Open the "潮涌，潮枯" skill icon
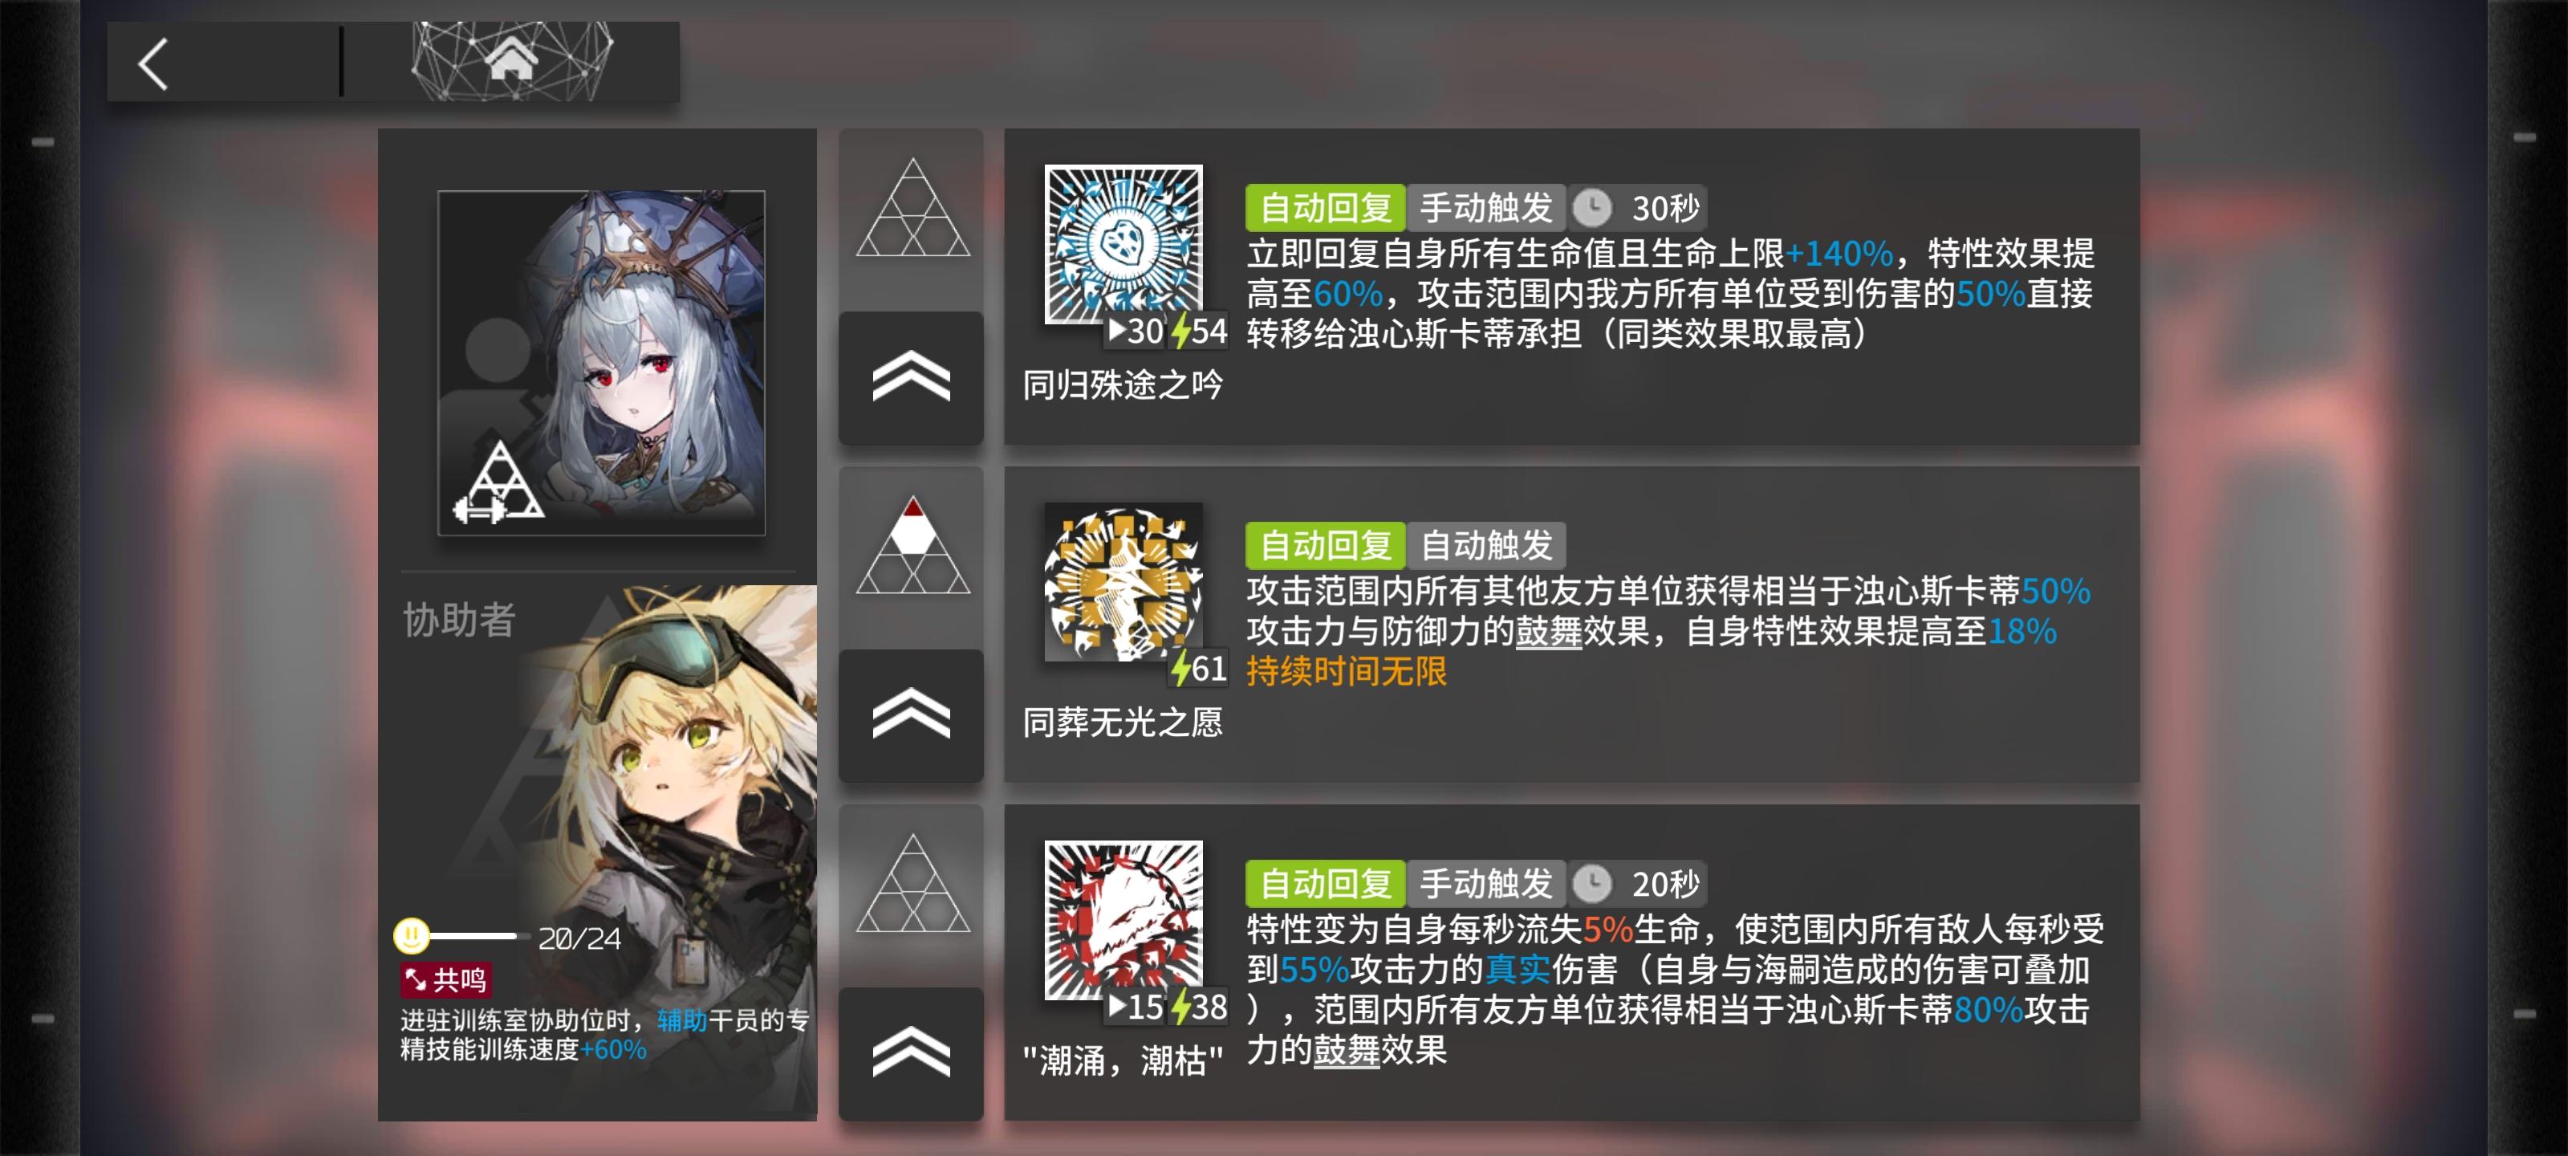Screen dimensions: 2568x1156 1123,921
